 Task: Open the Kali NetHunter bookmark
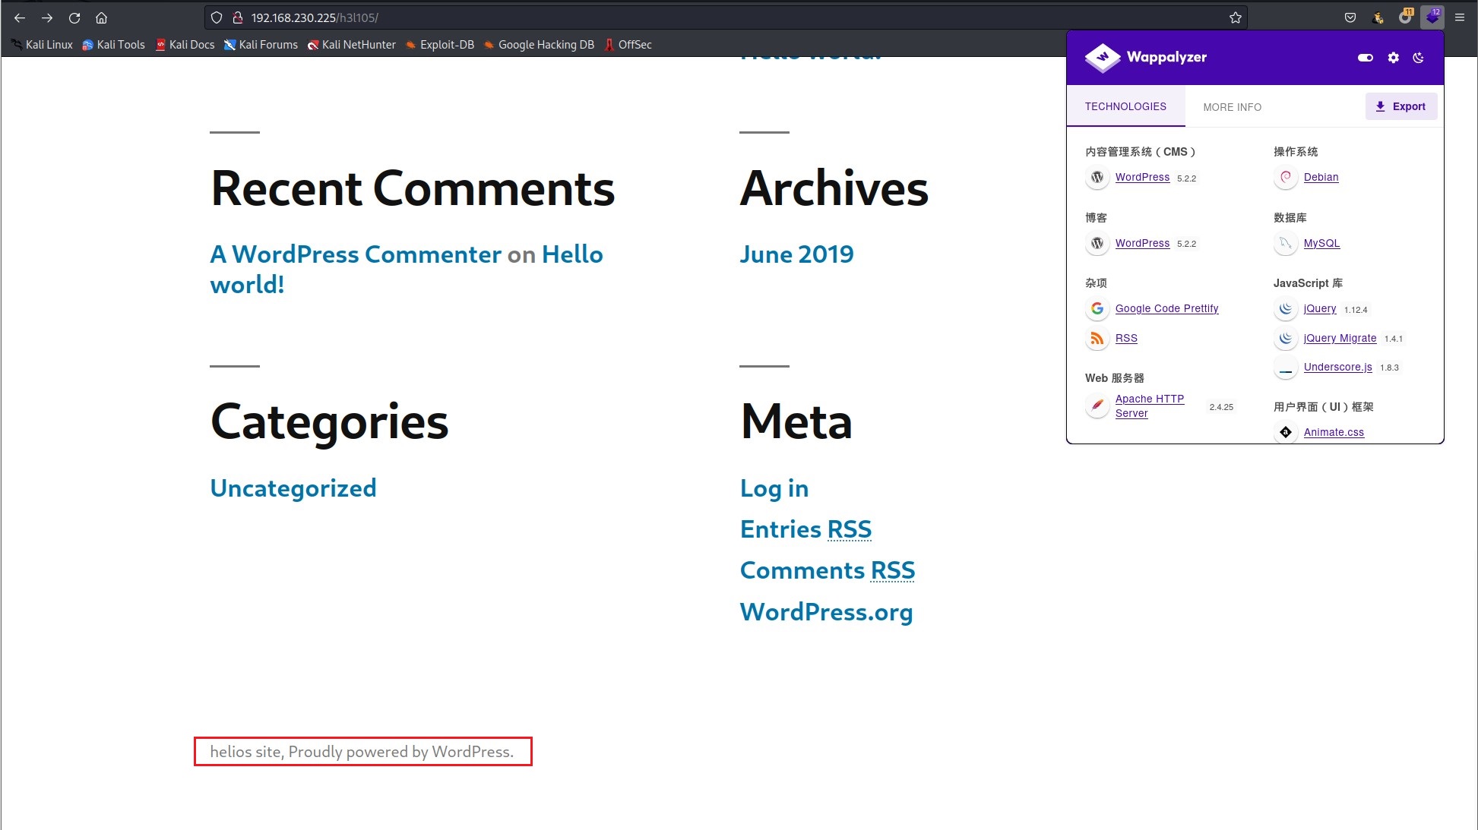pos(351,45)
